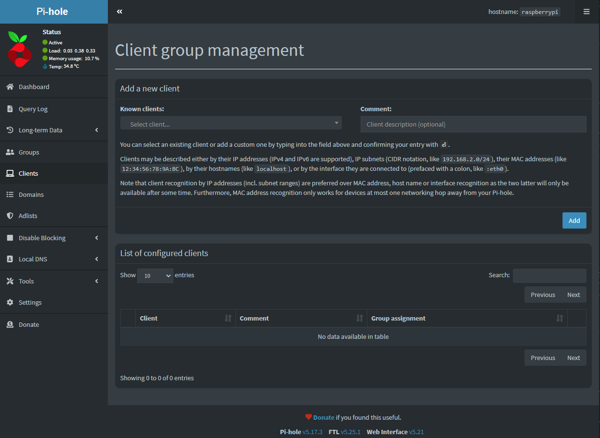The height and width of the screenshot is (438, 600).
Task: Click the Groups people icon
Action: click(10, 152)
